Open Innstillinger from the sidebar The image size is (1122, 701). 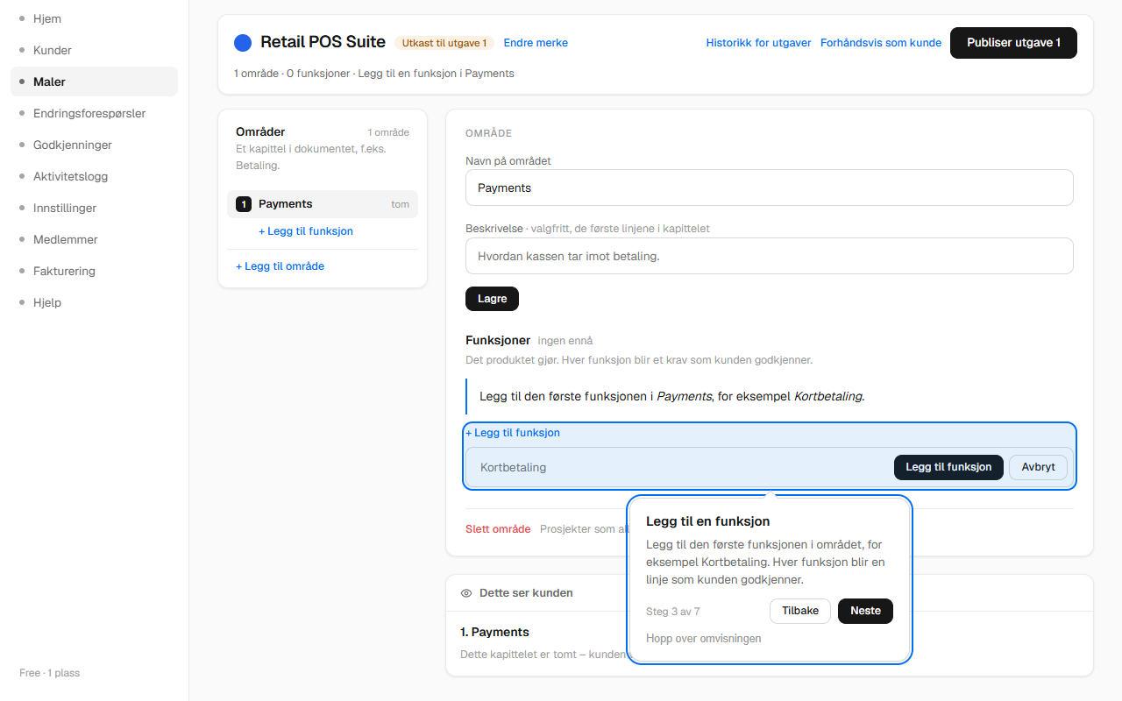(95, 208)
